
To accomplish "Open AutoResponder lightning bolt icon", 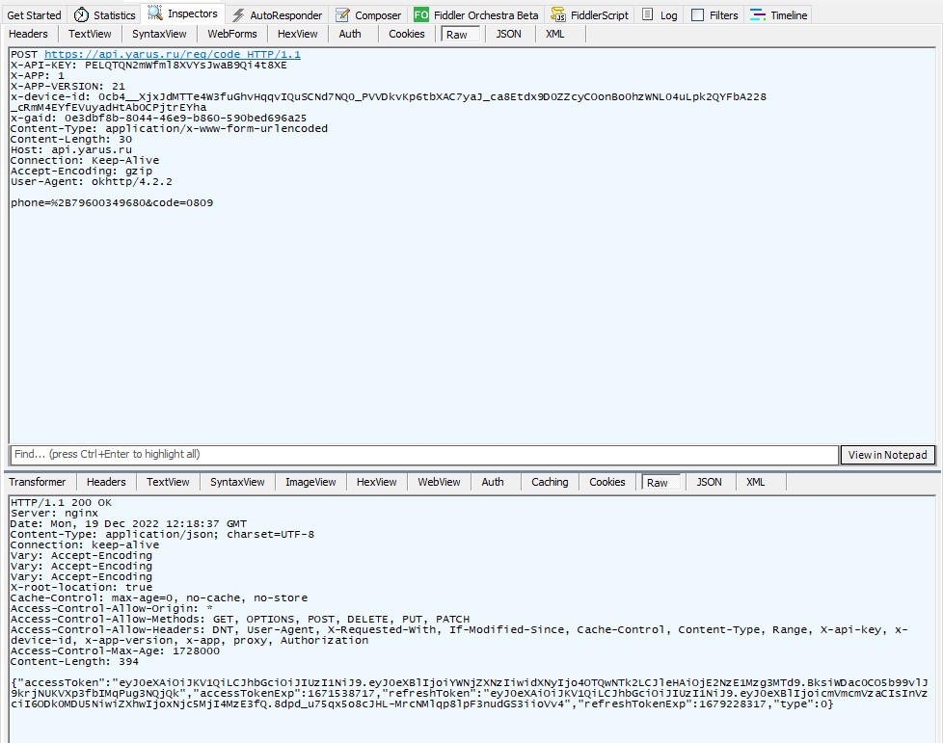I will (237, 15).
